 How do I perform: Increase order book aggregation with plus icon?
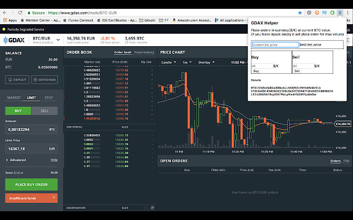[152, 208]
